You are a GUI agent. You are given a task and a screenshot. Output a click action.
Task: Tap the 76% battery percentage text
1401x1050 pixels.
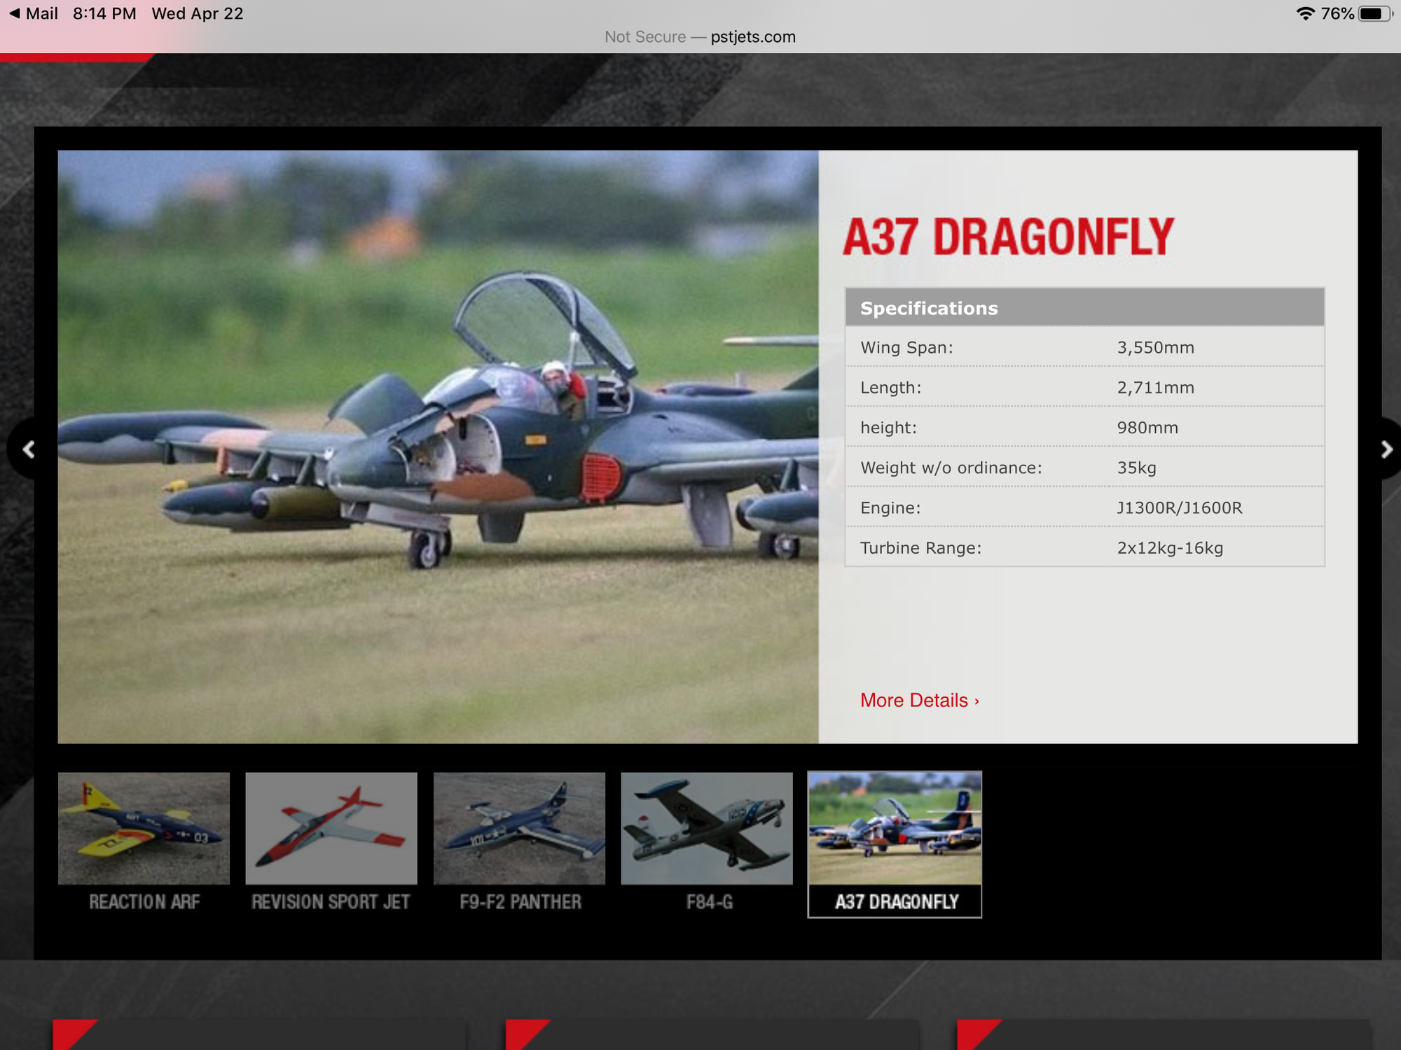(x=1337, y=13)
